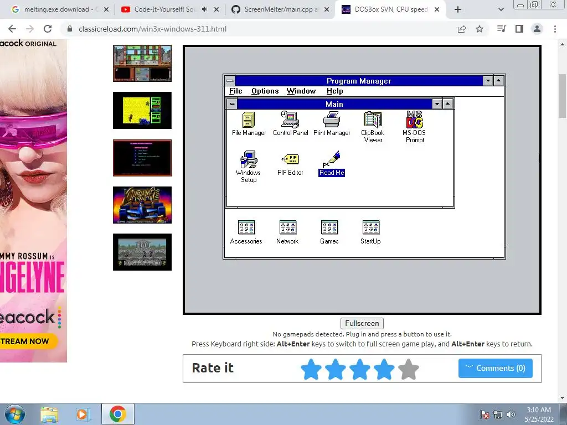The width and height of the screenshot is (567, 425).
Task: Open Carnage racing game thumbnail
Action: coord(142,205)
